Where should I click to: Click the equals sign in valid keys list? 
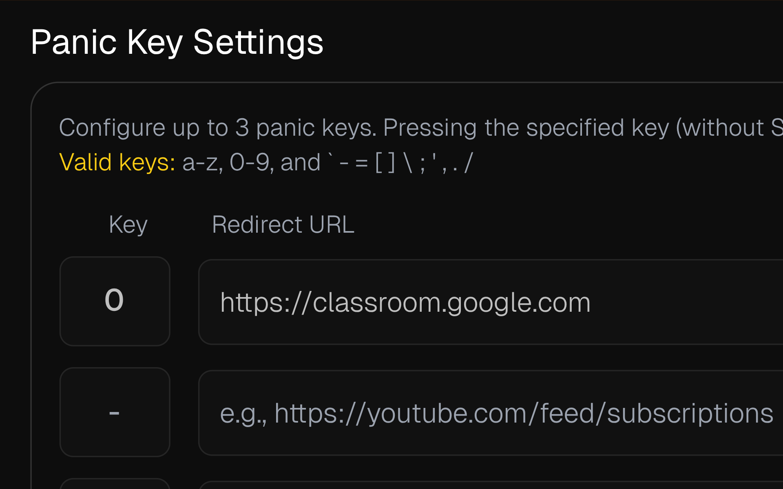(x=361, y=163)
